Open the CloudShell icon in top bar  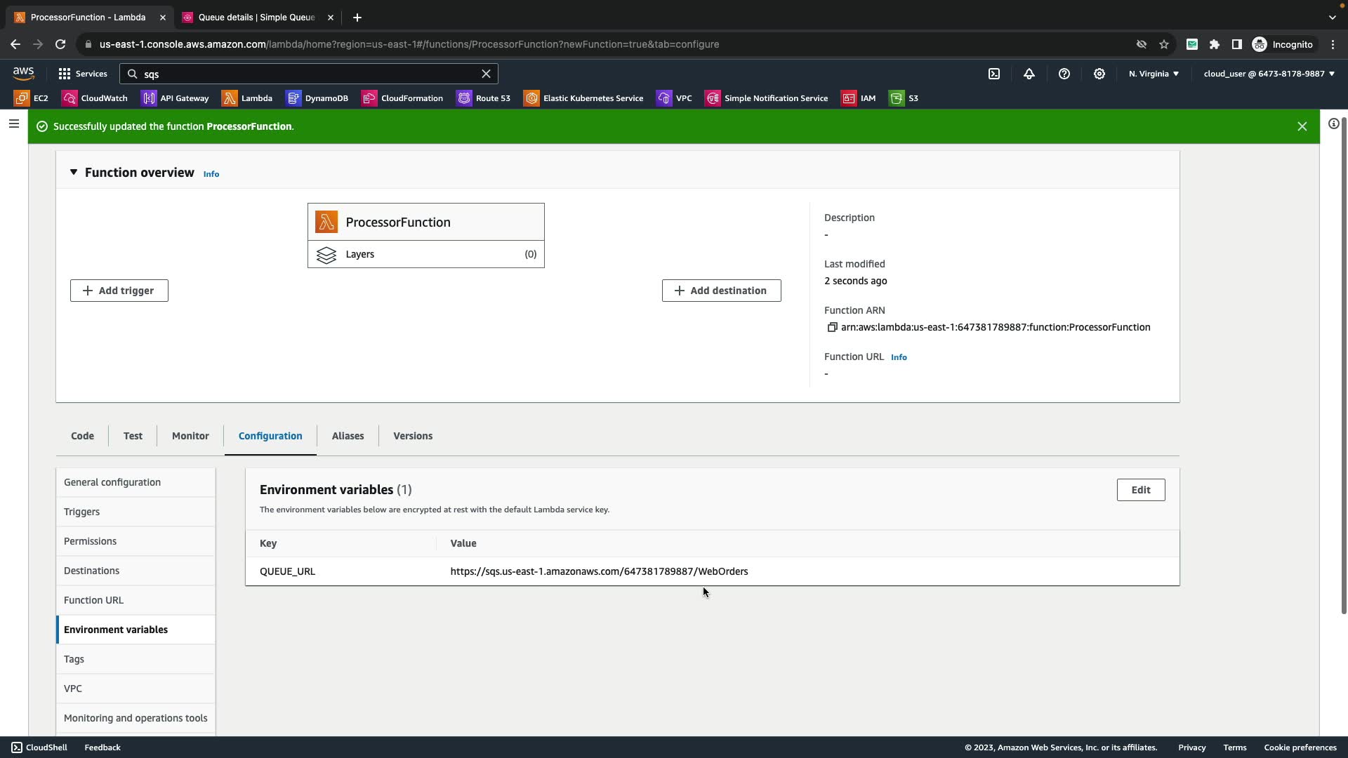[994, 74]
